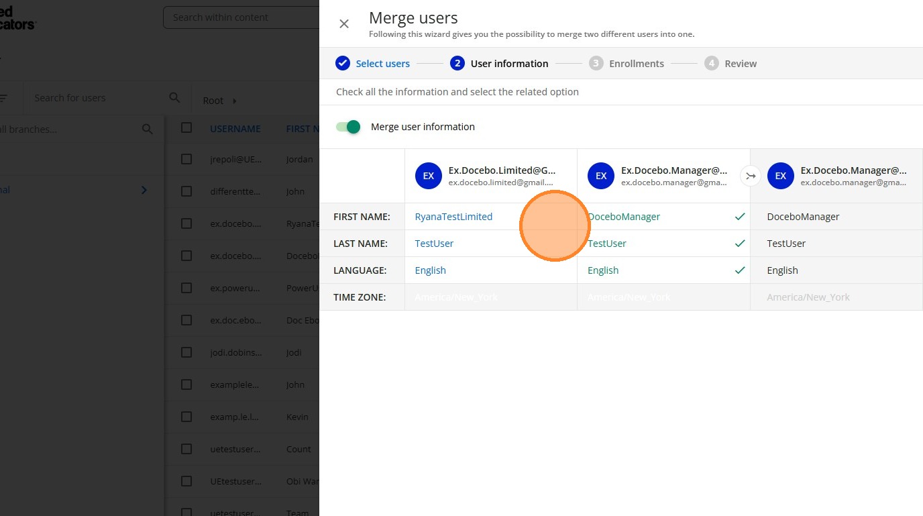Click step 3 number badge
The width and height of the screenshot is (923, 516).
click(x=596, y=63)
